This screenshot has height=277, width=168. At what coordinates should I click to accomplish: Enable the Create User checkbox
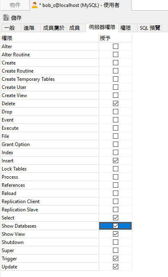115,87
